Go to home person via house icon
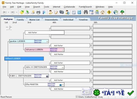 102,12
